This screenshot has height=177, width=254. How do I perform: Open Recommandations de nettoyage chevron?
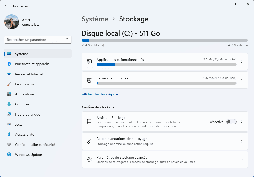tap(241, 141)
